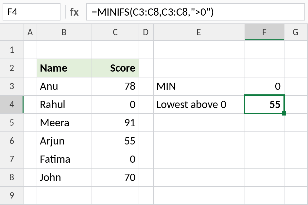This screenshot has width=308, height=205.
Task: Select row 9 header
Action: click(12, 196)
